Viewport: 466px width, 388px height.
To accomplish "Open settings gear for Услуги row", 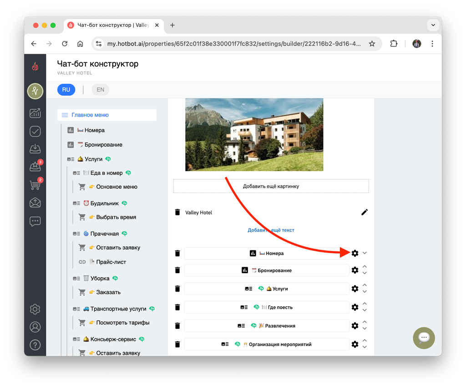I will tap(355, 289).
